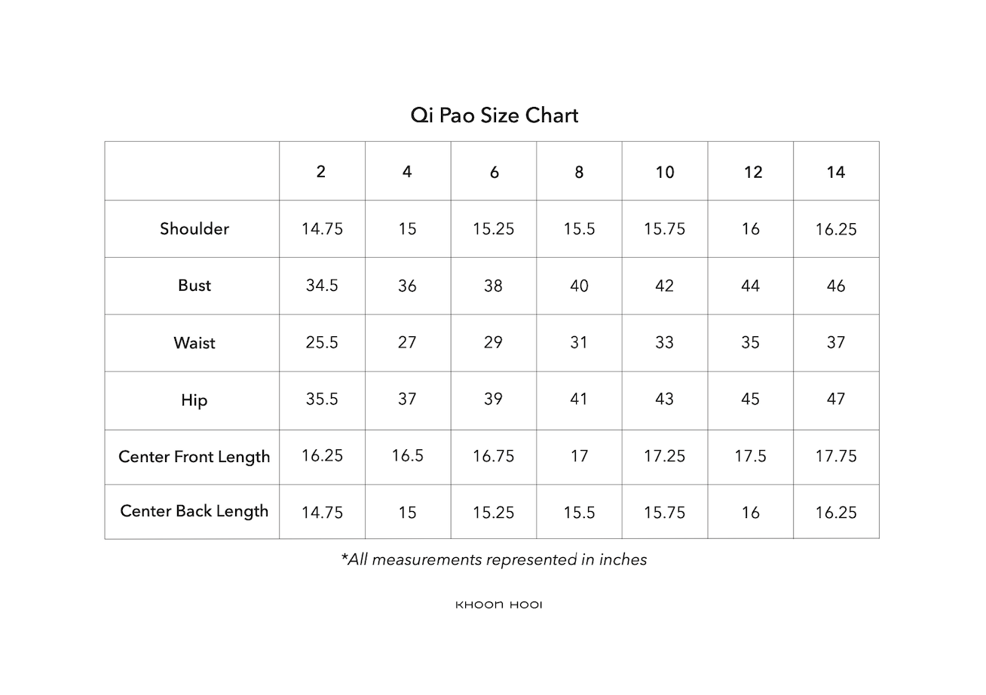Select the Shoulder value 15.5
This screenshot has height=695, width=986.
coord(579,229)
